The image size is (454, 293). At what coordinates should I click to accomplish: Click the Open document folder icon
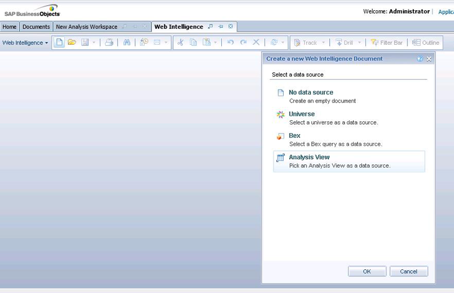point(72,43)
